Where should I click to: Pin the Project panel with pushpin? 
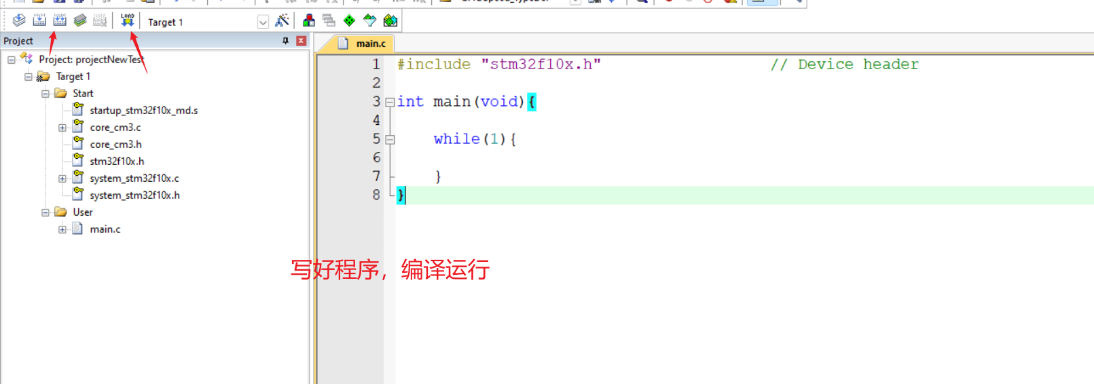point(285,41)
